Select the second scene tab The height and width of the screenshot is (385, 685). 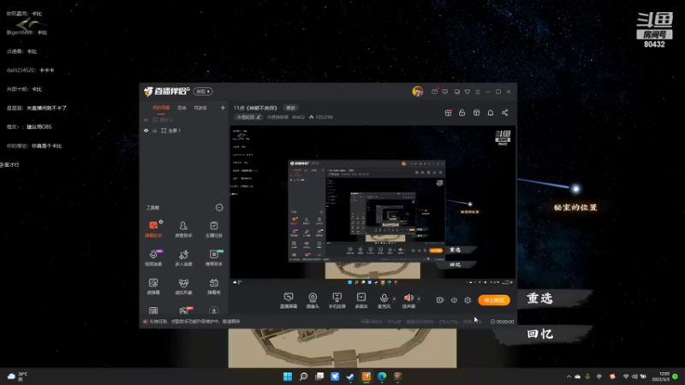[182, 108]
